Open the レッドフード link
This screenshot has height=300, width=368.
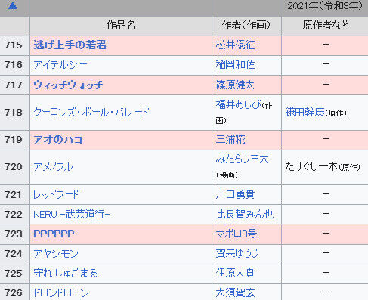point(57,194)
